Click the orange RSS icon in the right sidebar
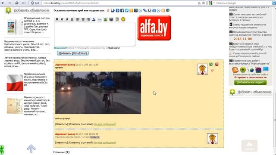The width and height of the screenshot is (276, 155). [235, 70]
